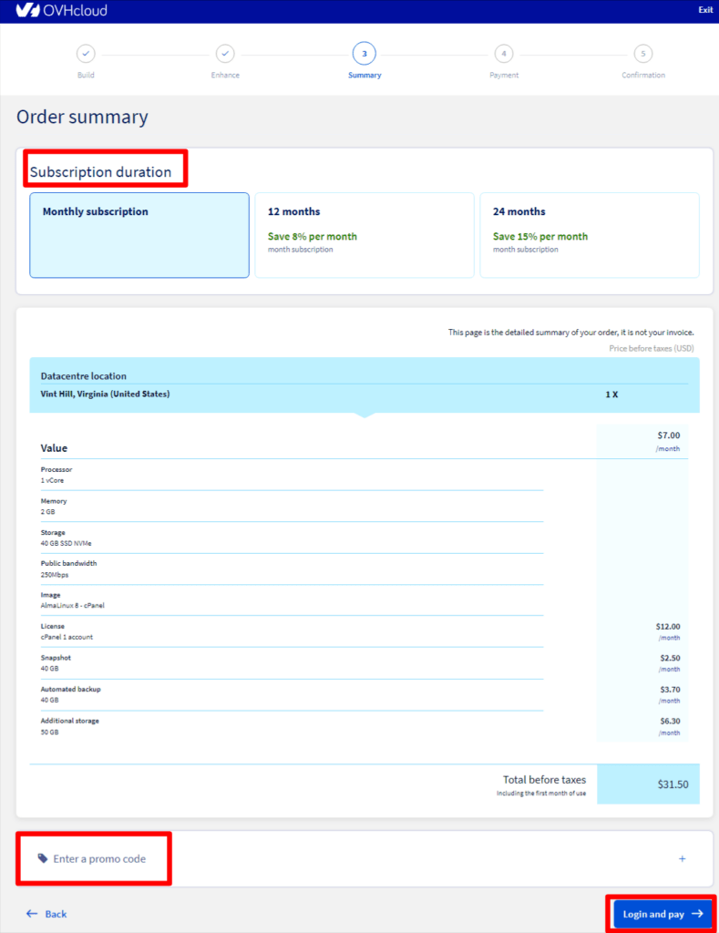Click the '$2.50' snapshot price
The height and width of the screenshot is (933, 719).
pos(670,658)
